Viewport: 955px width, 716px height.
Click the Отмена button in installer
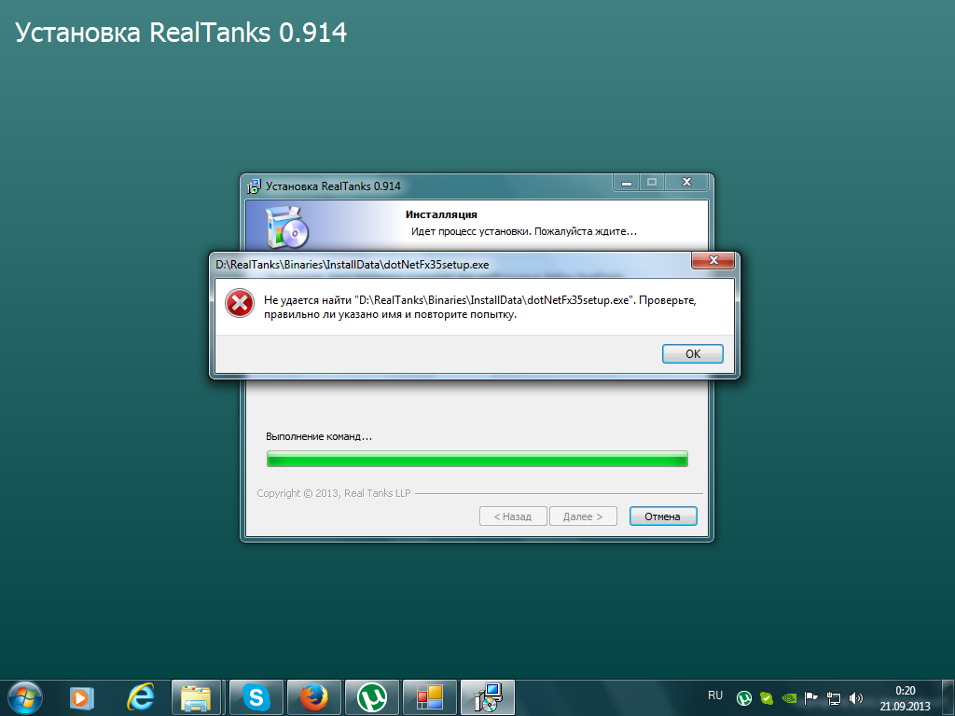663,516
